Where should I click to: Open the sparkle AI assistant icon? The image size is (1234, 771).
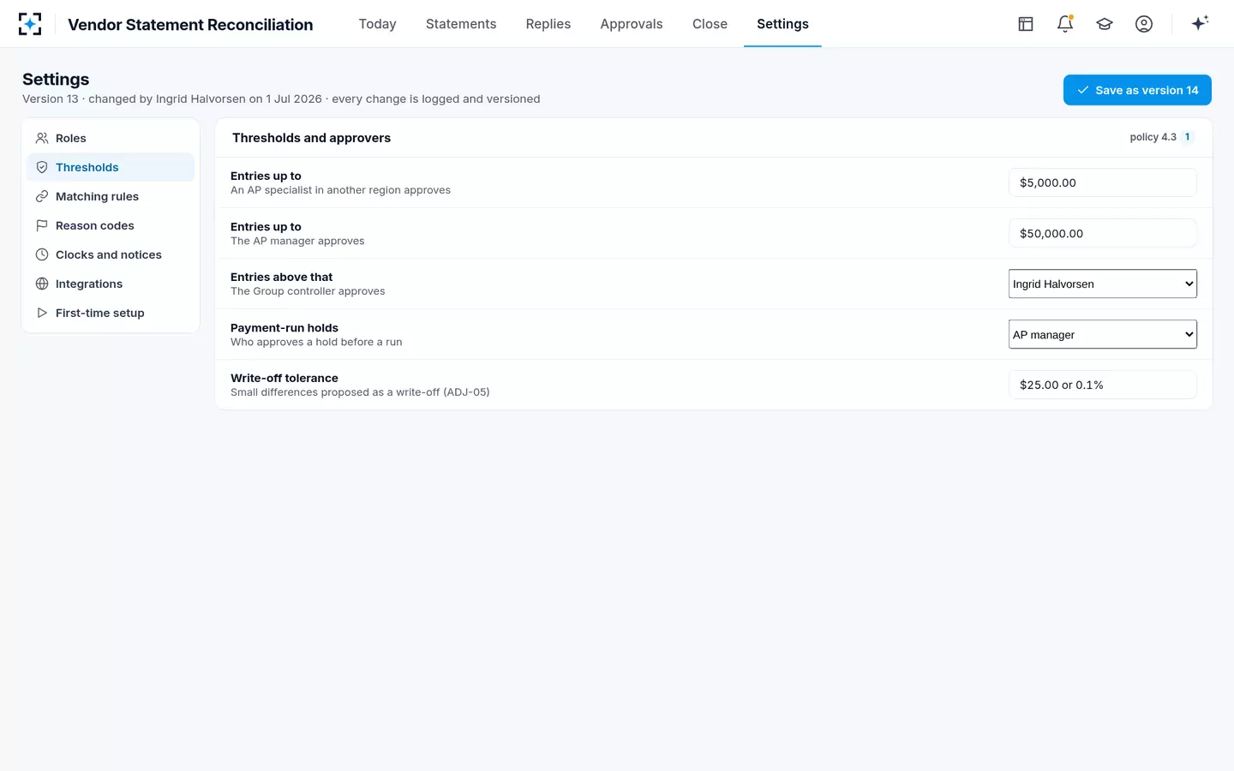point(1200,23)
